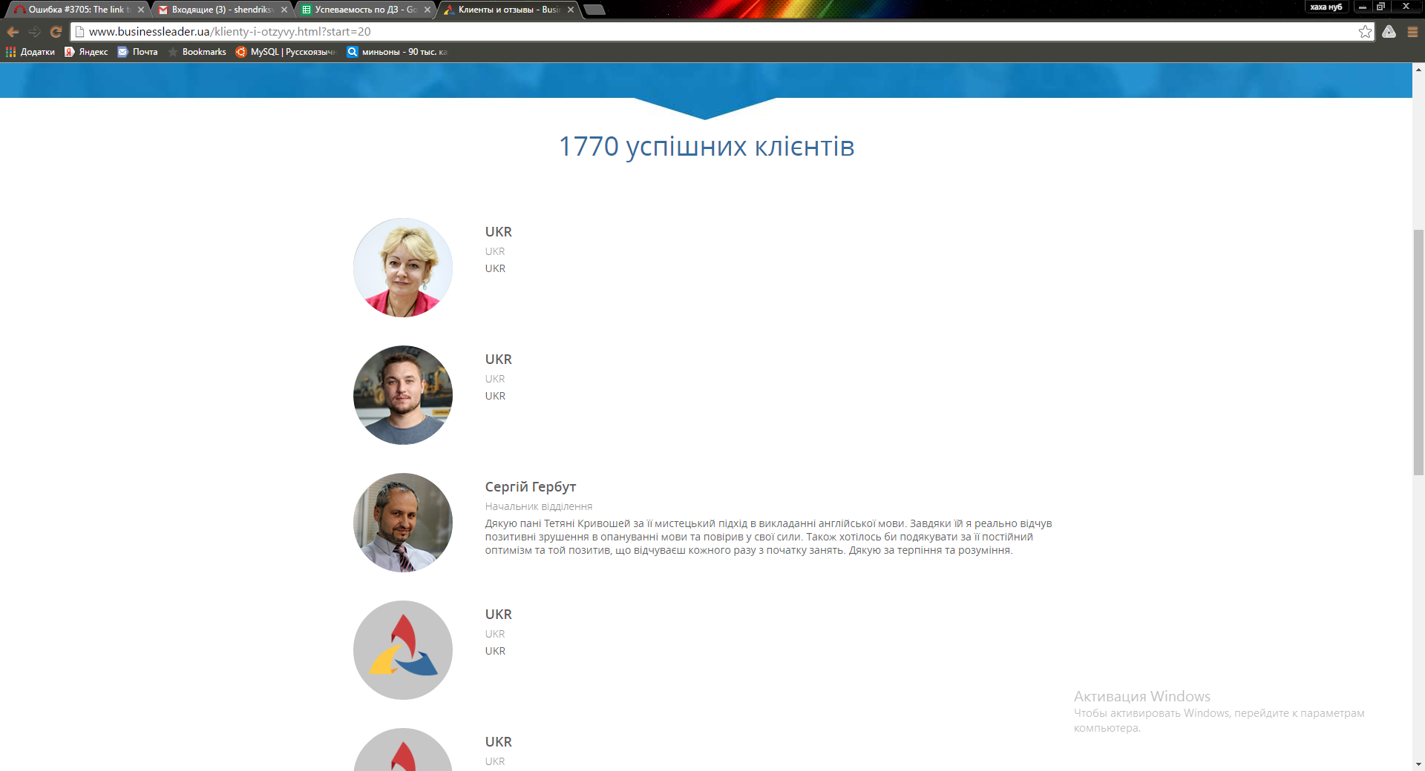Viewport: 1425px width, 771px height.
Task: Click the address bar URL field
Action: (712, 32)
